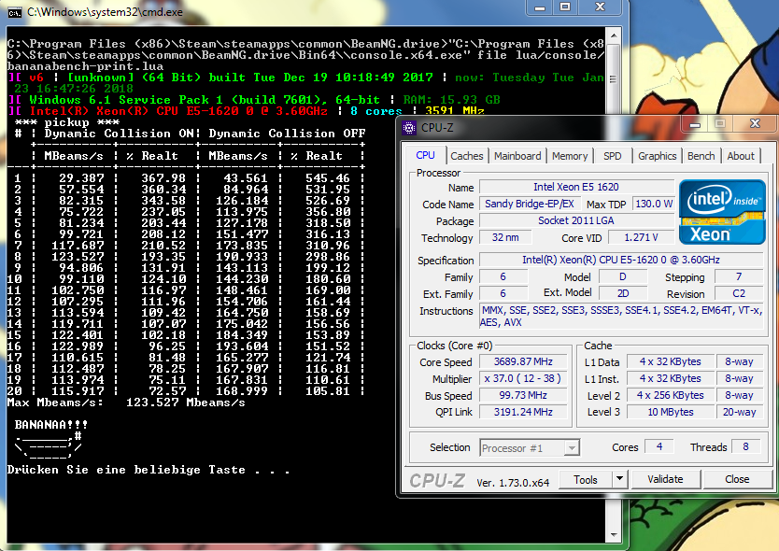Click the Core Speed value '3689.87 MHz'
The image size is (779, 551).
point(523,361)
